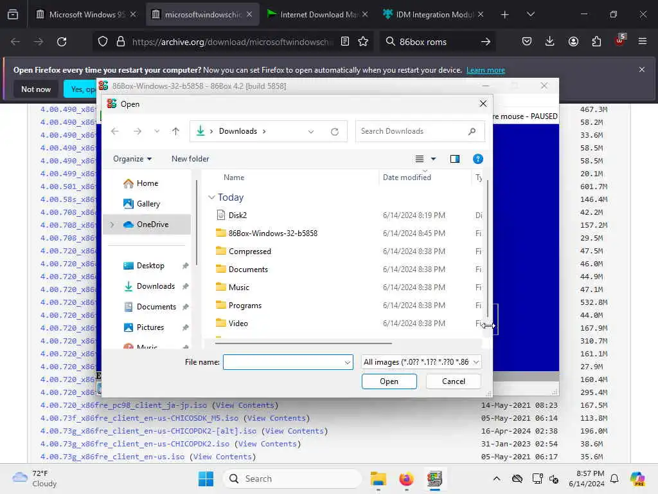Open recent locations dropdown chevron

coord(157,131)
